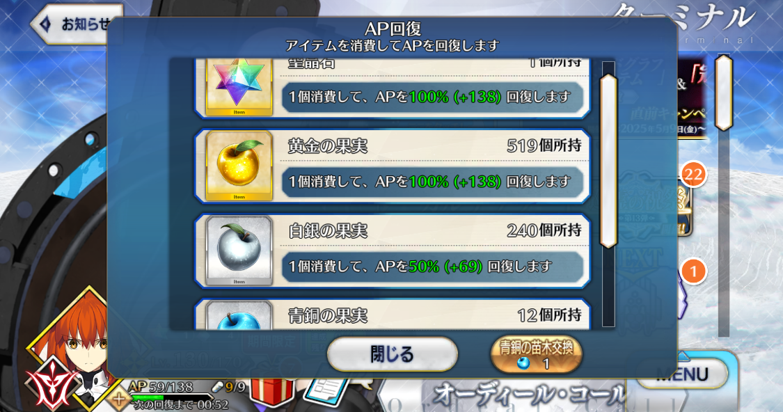Open 青銅の苗木交換 exchange button

(537, 354)
